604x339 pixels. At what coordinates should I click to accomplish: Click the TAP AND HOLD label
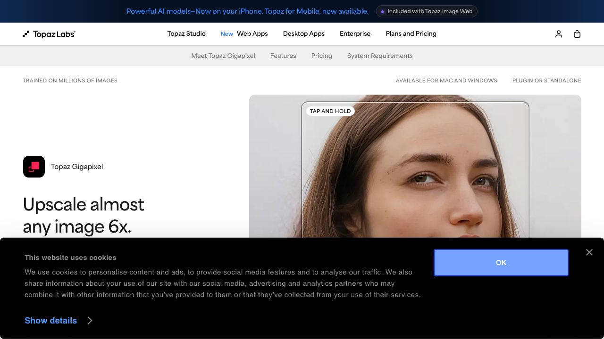pyautogui.click(x=330, y=111)
